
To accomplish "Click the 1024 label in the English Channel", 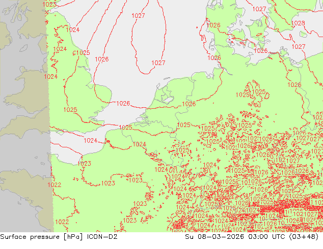I will click(x=91, y=141).
